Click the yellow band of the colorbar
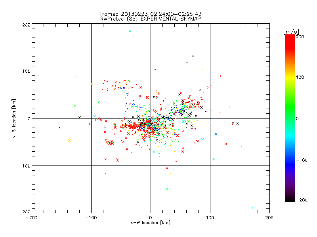Image resolution: width=317 pixels, height=237 pixels. coord(290,77)
